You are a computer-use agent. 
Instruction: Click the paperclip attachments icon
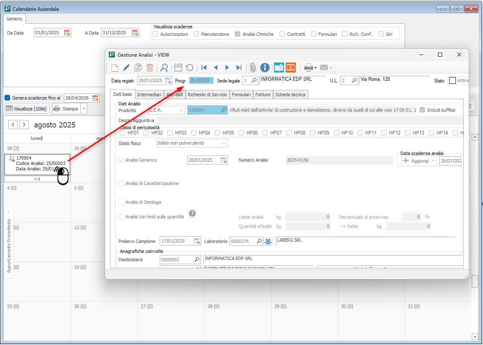[x=253, y=67]
